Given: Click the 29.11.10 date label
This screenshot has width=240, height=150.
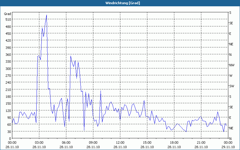Looking at the screenshot, I should point(228,147).
